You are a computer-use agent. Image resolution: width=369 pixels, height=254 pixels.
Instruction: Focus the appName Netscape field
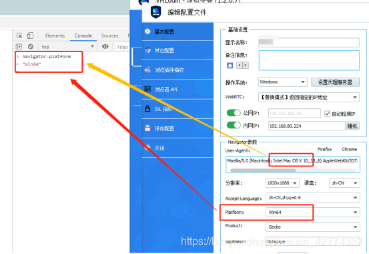pos(313,241)
